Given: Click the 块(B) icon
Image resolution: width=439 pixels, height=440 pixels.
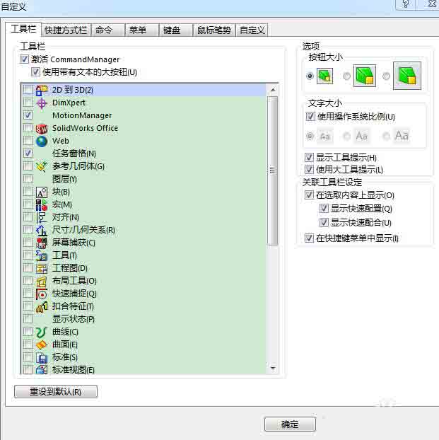Looking at the screenshot, I should click(x=42, y=192).
